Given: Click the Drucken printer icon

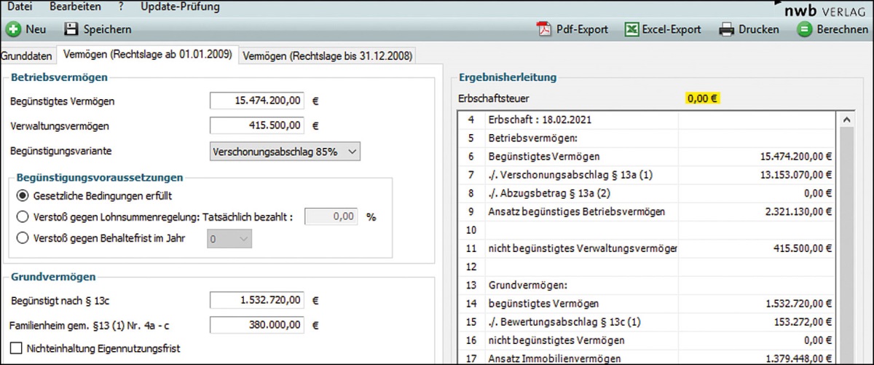Looking at the screenshot, I should coord(726,30).
